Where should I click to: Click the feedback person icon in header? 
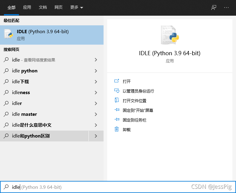click(214, 7)
